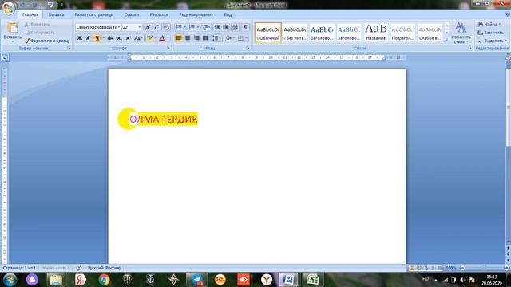Image resolution: width=511 pixels, height=287 pixels.
Task: Click Find (Найти)
Action: (489, 25)
